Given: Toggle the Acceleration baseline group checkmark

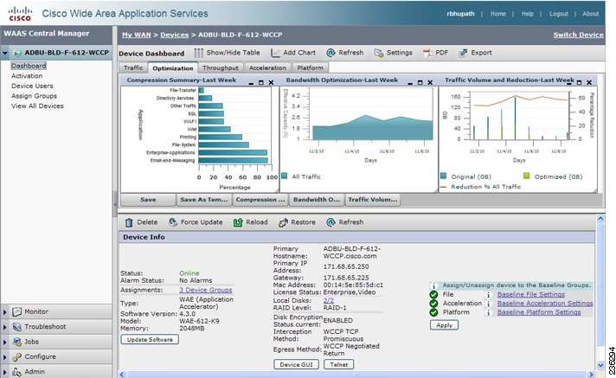Looking at the screenshot, I should (433, 304).
